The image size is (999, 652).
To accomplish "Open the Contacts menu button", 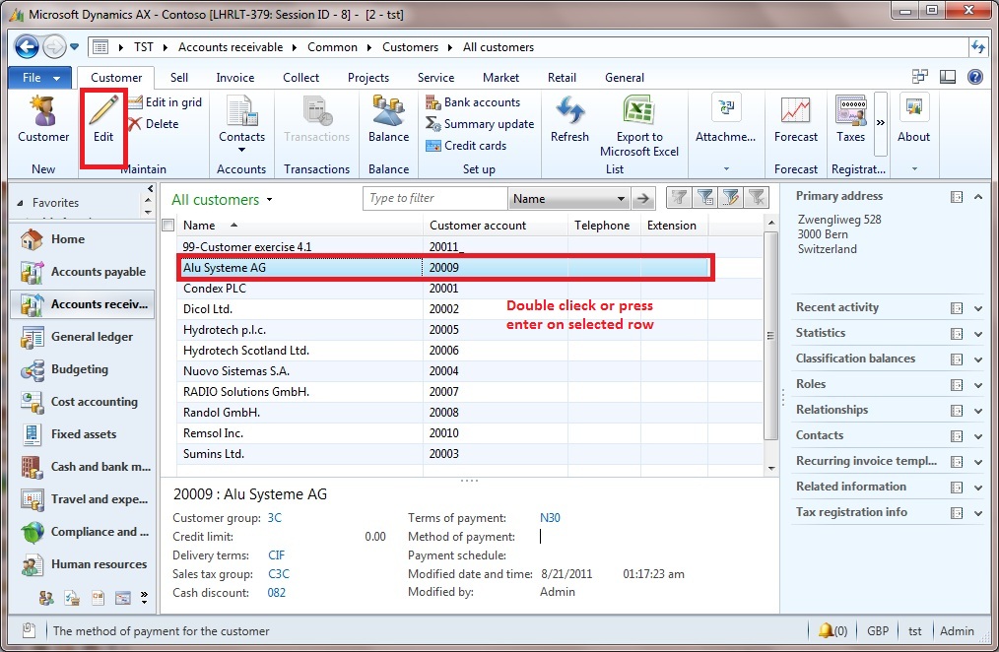I will click(x=241, y=123).
